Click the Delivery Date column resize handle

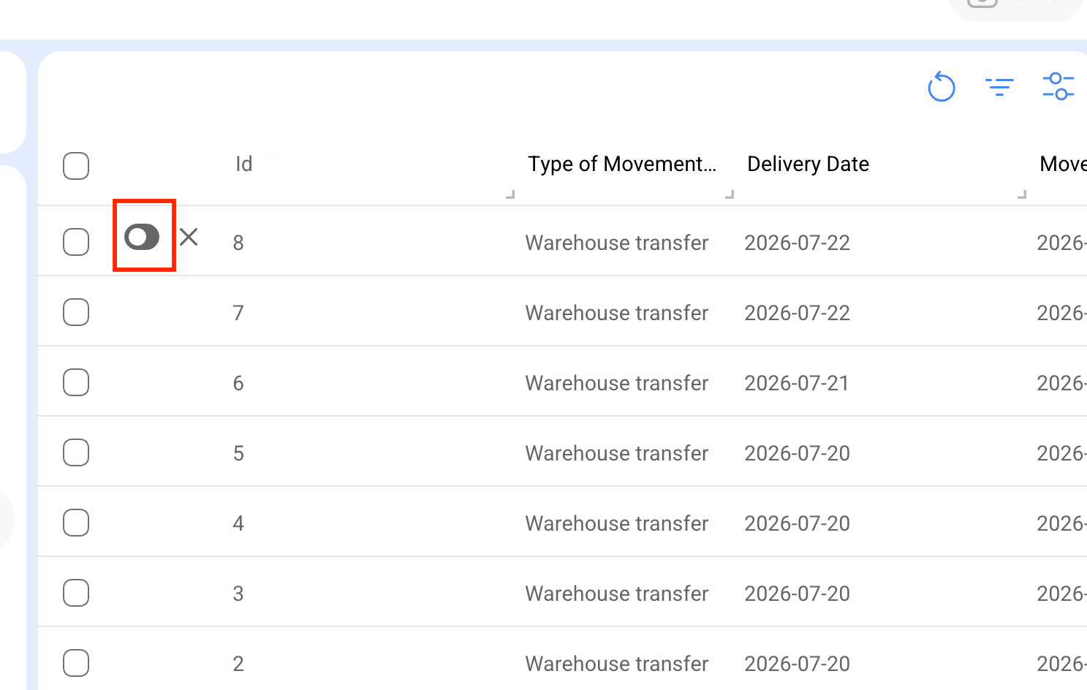[1022, 194]
